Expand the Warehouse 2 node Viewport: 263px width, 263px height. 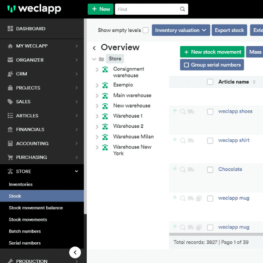coord(97,126)
